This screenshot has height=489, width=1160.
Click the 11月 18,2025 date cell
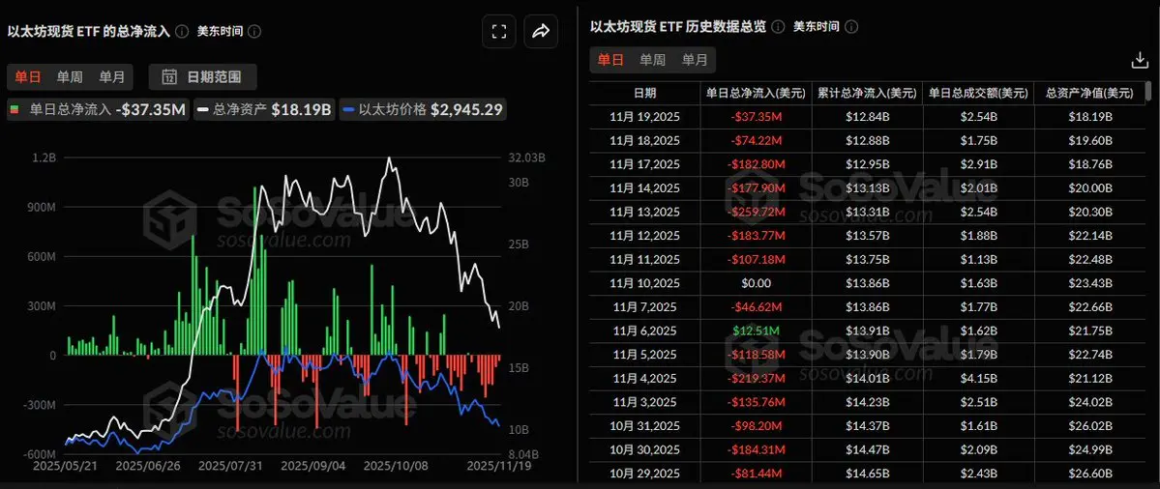(644, 140)
